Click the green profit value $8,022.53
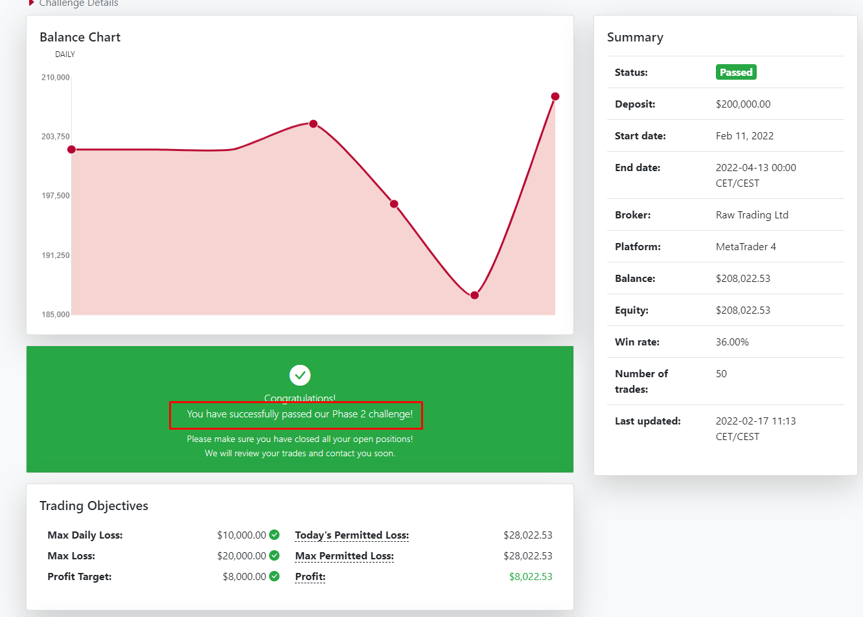The width and height of the screenshot is (863, 617). (x=531, y=576)
